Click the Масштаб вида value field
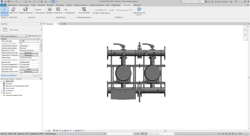Image resolution: width=250 pixels, height=136 pixels. [29, 41]
